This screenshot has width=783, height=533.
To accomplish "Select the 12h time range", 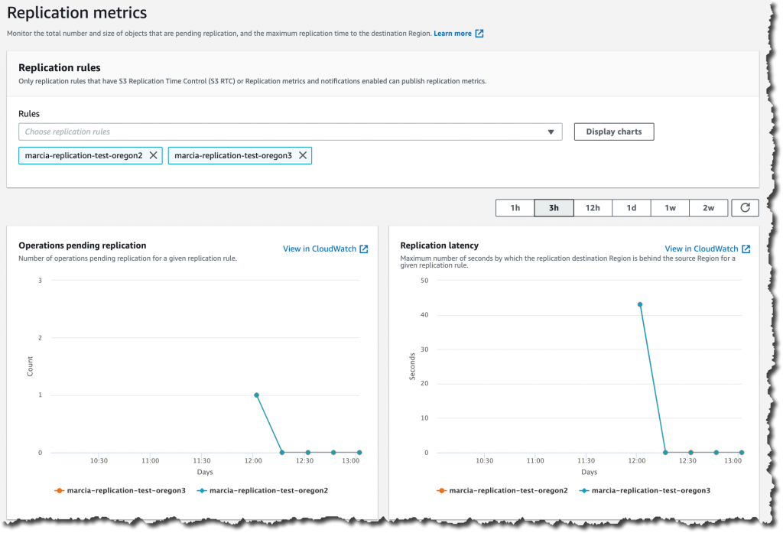I will coord(593,207).
